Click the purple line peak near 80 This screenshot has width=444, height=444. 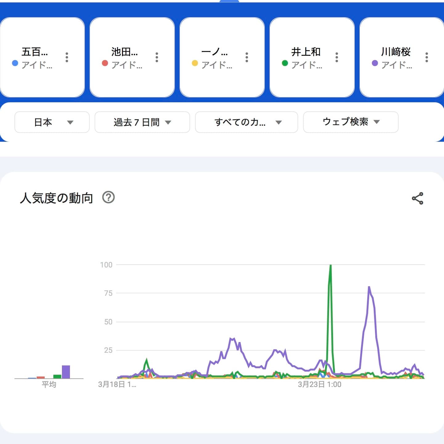point(369,288)
